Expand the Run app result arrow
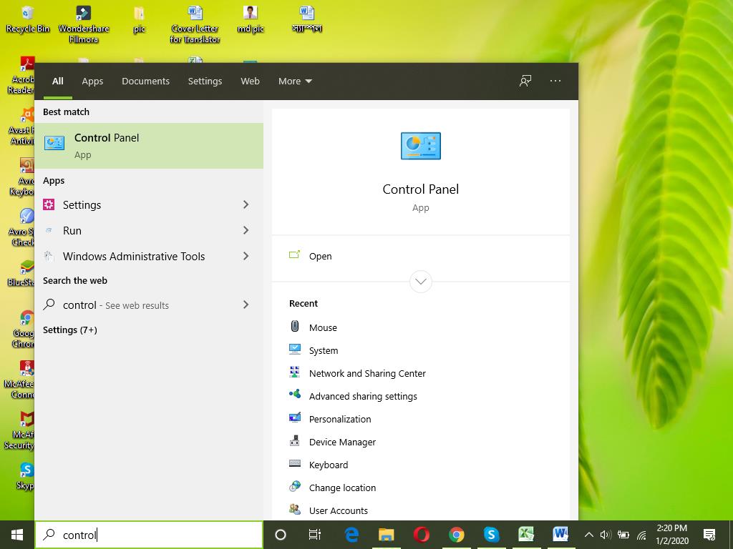This screenshot has height=549, width=733. tap(246, 230)
